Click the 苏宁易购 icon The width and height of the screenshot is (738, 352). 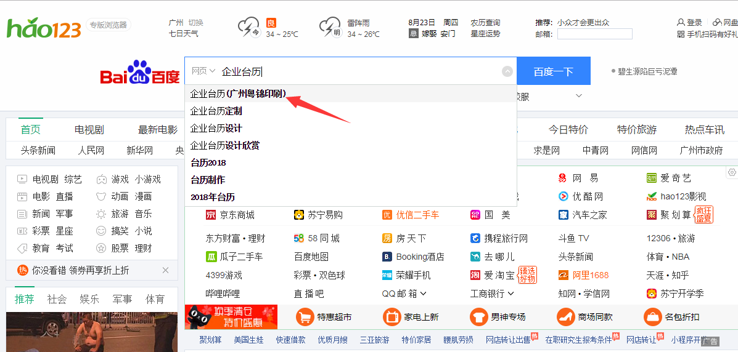299,215
